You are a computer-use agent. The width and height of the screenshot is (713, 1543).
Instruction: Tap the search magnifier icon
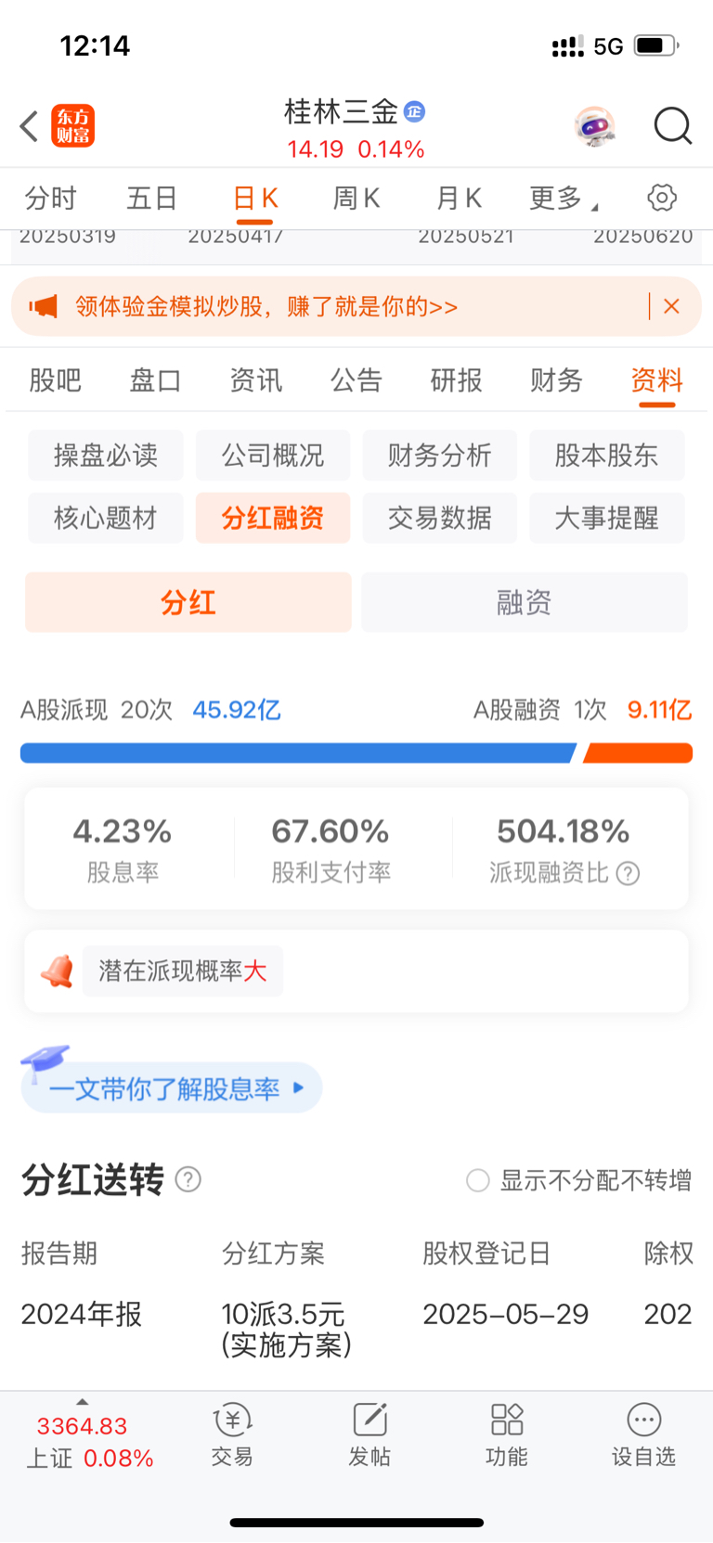673,126
